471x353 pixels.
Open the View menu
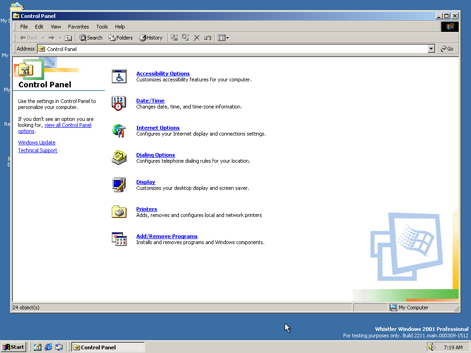[56, 27]
